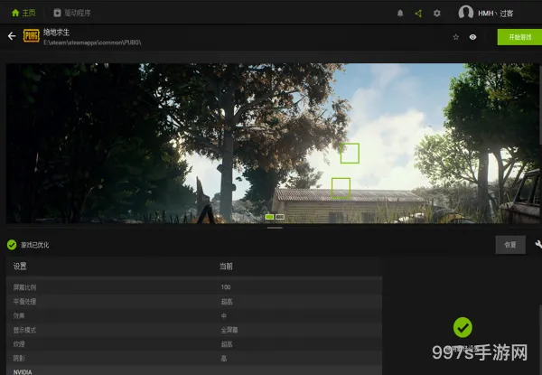Click the 全屏幕 display mode value

pyautogui.click(x=229, y=330)
